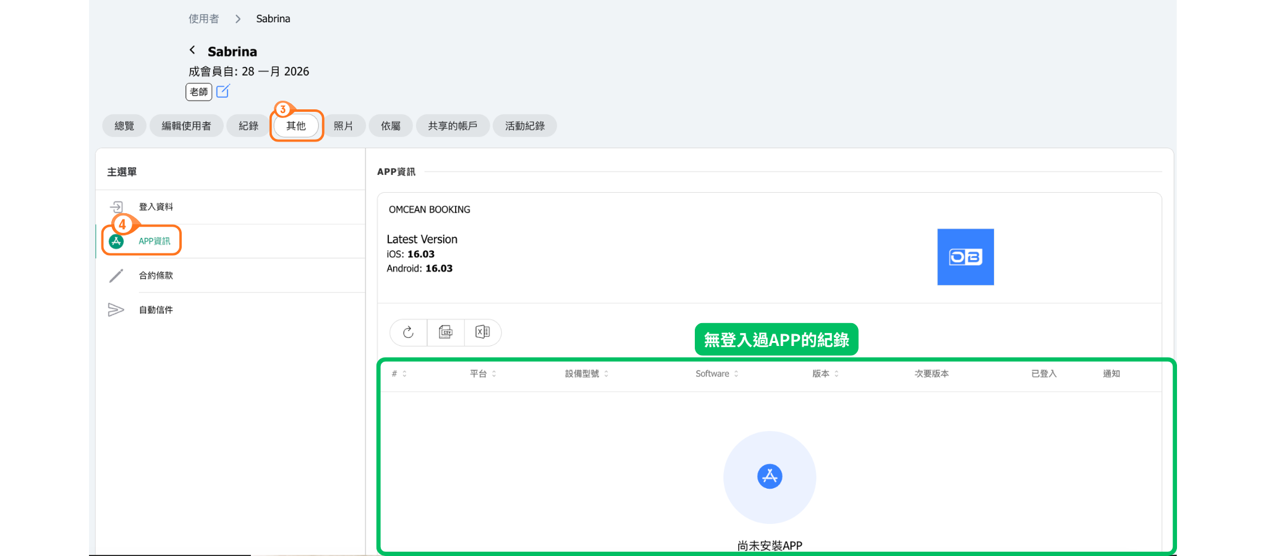
Task: Sort table by 平台 column
Action: (x=483, y=374)
